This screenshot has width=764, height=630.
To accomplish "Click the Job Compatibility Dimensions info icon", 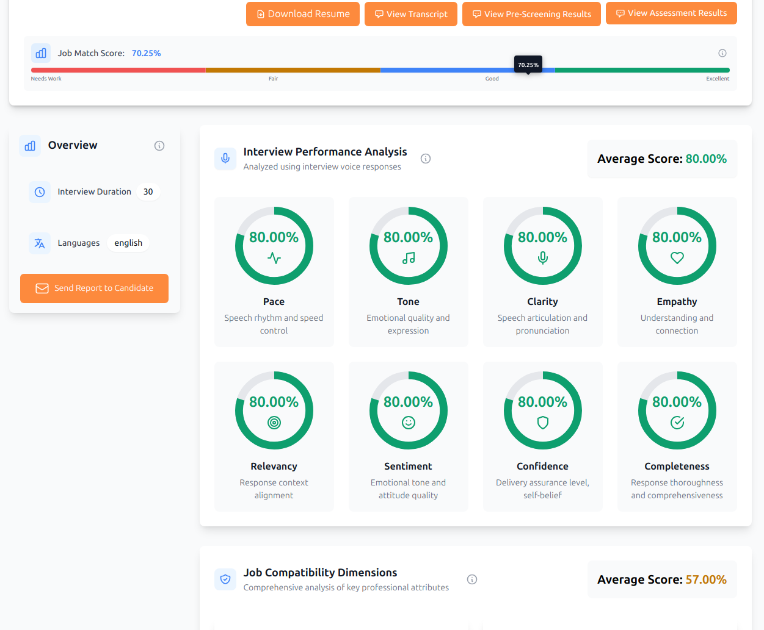I will (x=471, y=579).
